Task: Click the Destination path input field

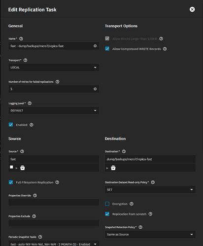Action: coord(150,159)
